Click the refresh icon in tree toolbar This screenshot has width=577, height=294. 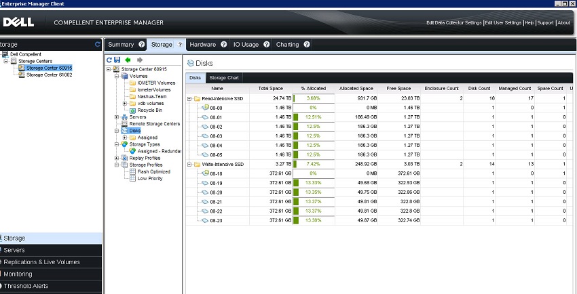coord(109,60)
